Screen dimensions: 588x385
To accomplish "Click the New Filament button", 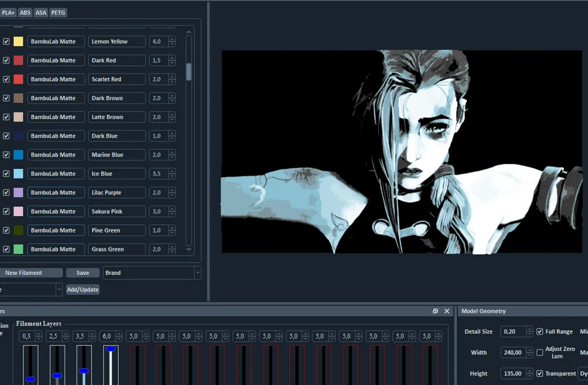I will [x=31, y=273].
